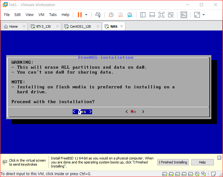Take a snapshot of this virtual machine
Image resolution: width=223 pixels, height=177 pixels.
tap(111, 15)
